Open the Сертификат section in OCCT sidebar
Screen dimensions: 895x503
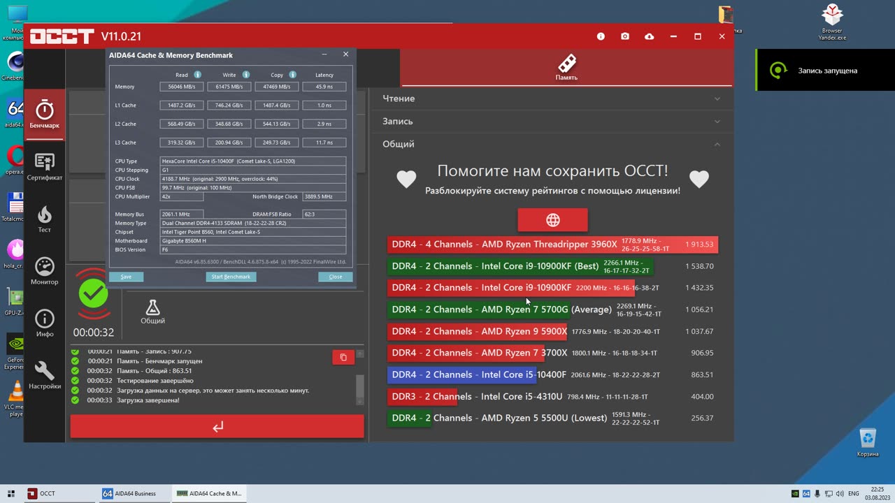click(x=45, y=167)
